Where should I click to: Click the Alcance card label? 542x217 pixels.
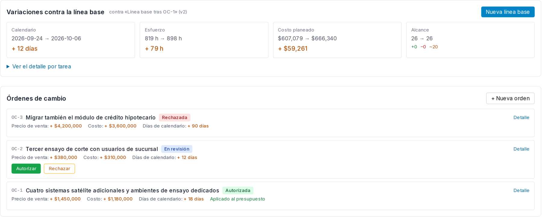click(420, 30)
